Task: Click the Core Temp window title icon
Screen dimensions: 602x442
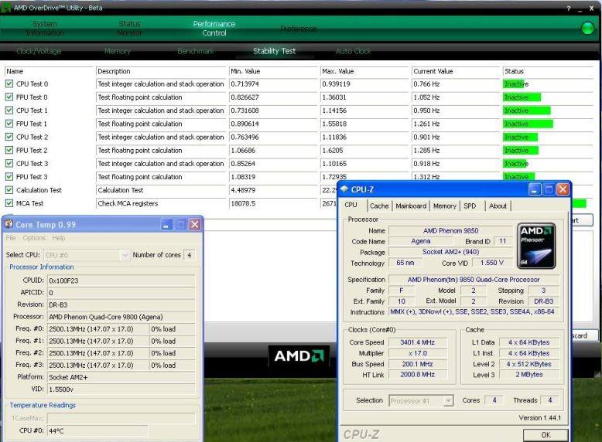Action: click(x=9, y=224)
